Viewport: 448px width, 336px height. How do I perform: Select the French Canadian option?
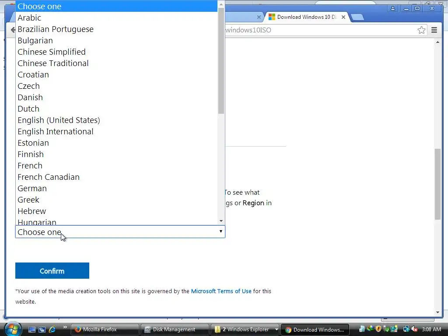point(116,177)
